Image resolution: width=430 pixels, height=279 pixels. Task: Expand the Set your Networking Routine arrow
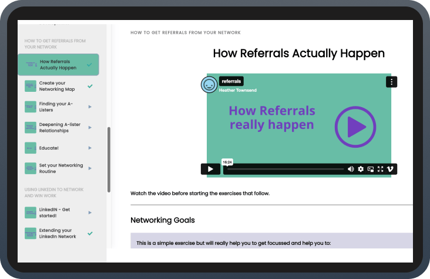click(x=90, y=168)
